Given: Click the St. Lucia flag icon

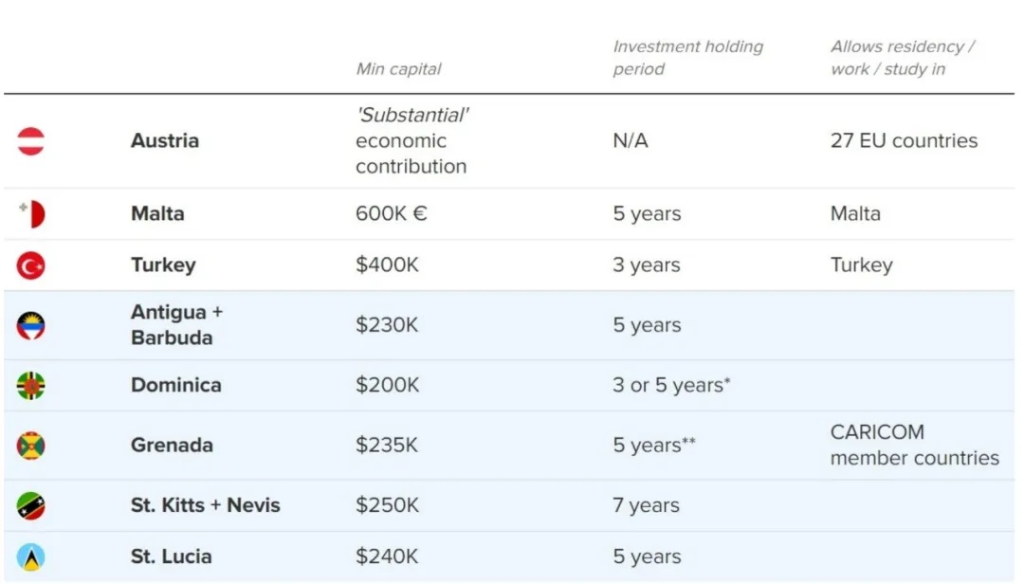Looking at the screenshot, I should pos(30,557).
